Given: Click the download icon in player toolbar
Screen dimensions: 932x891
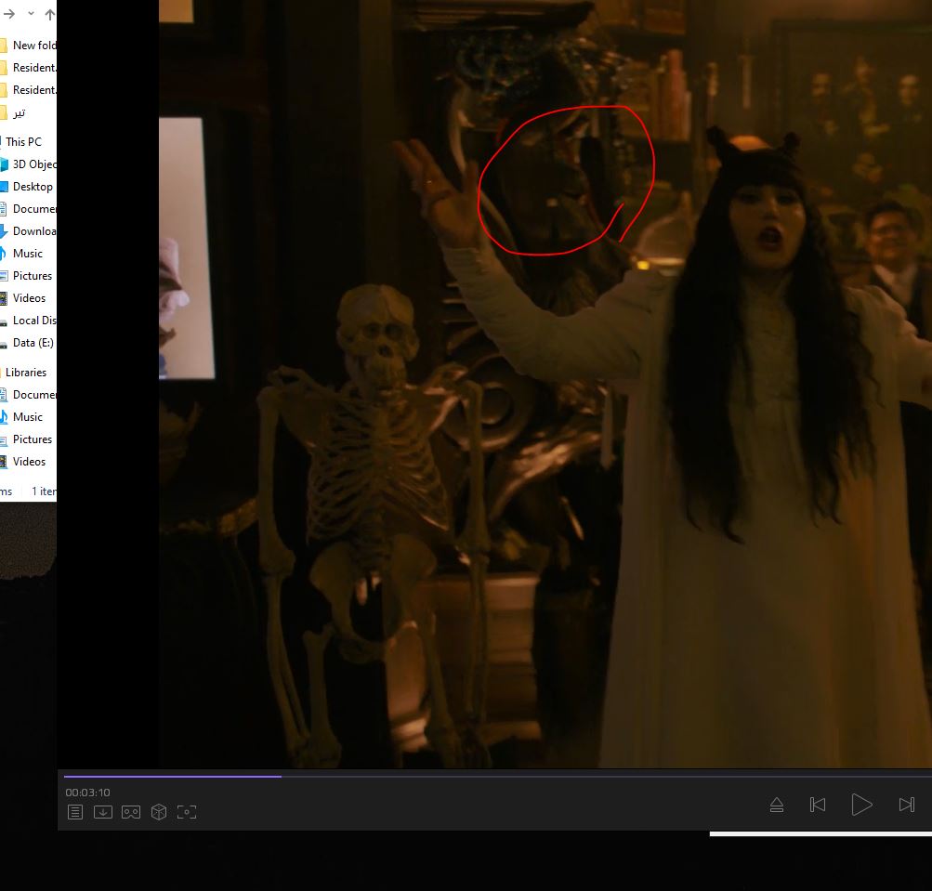Looking at the screenshot, I should (103, 812).
